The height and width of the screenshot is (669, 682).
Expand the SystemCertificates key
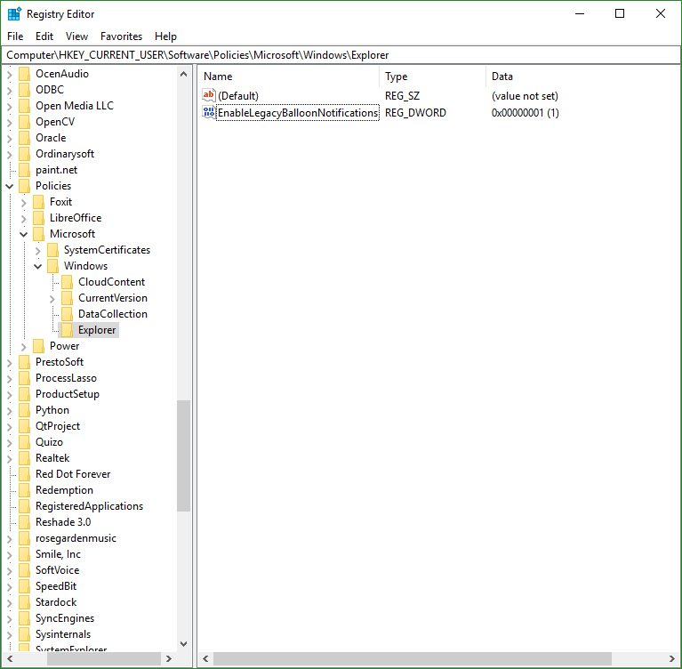(x=38, y=250)
